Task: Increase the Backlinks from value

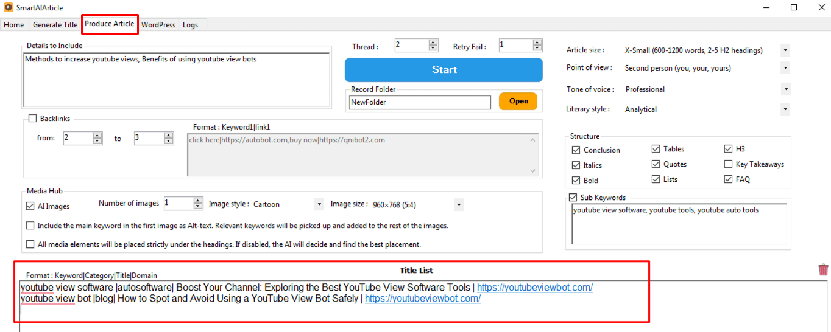Action: click(x=97, y=136)
